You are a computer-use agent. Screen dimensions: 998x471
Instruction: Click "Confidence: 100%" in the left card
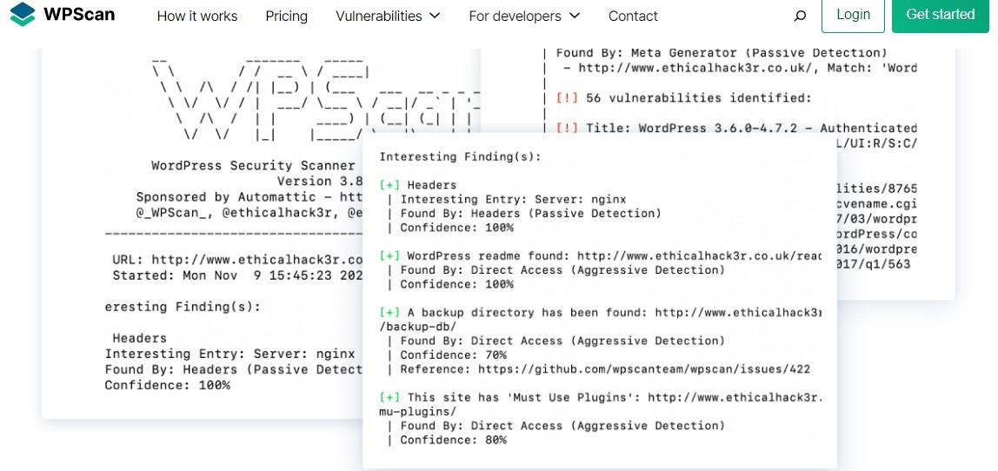168,385
